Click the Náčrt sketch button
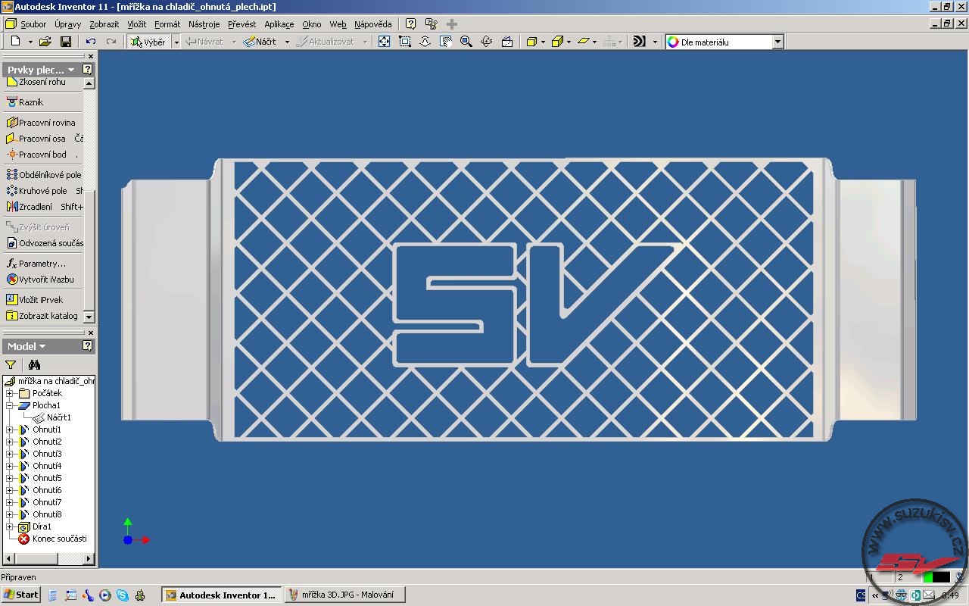Image resolution: width=969 pixels, height=606 pixels. (260, 42)
